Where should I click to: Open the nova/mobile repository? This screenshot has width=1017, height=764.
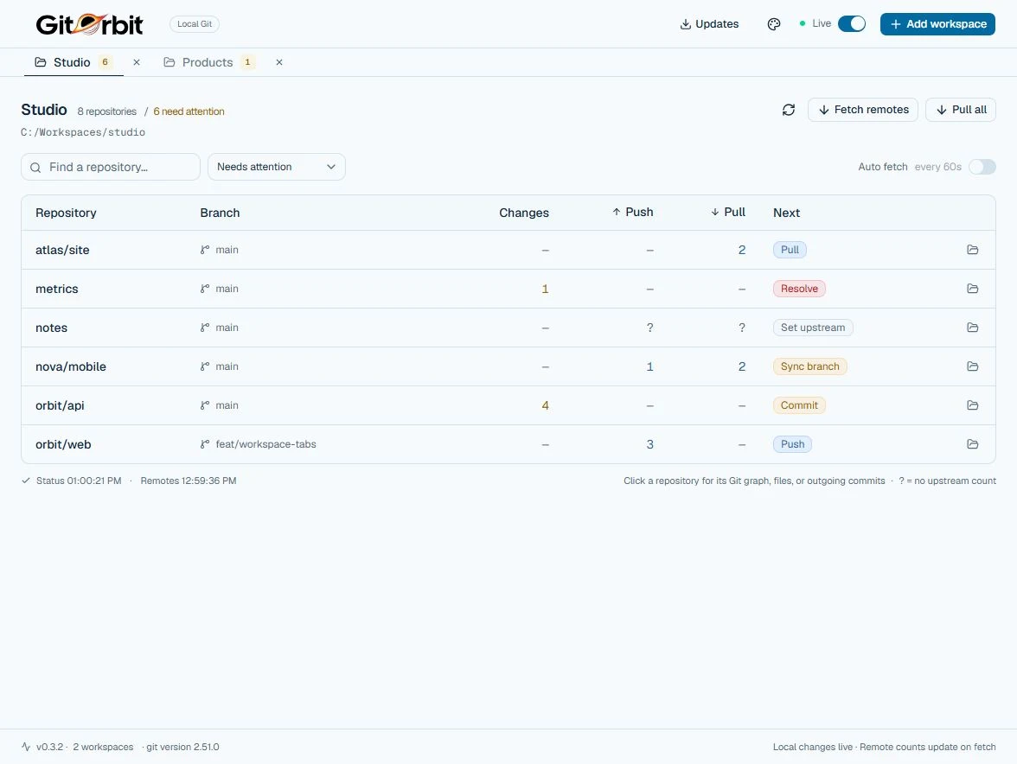tap(71, 366)
